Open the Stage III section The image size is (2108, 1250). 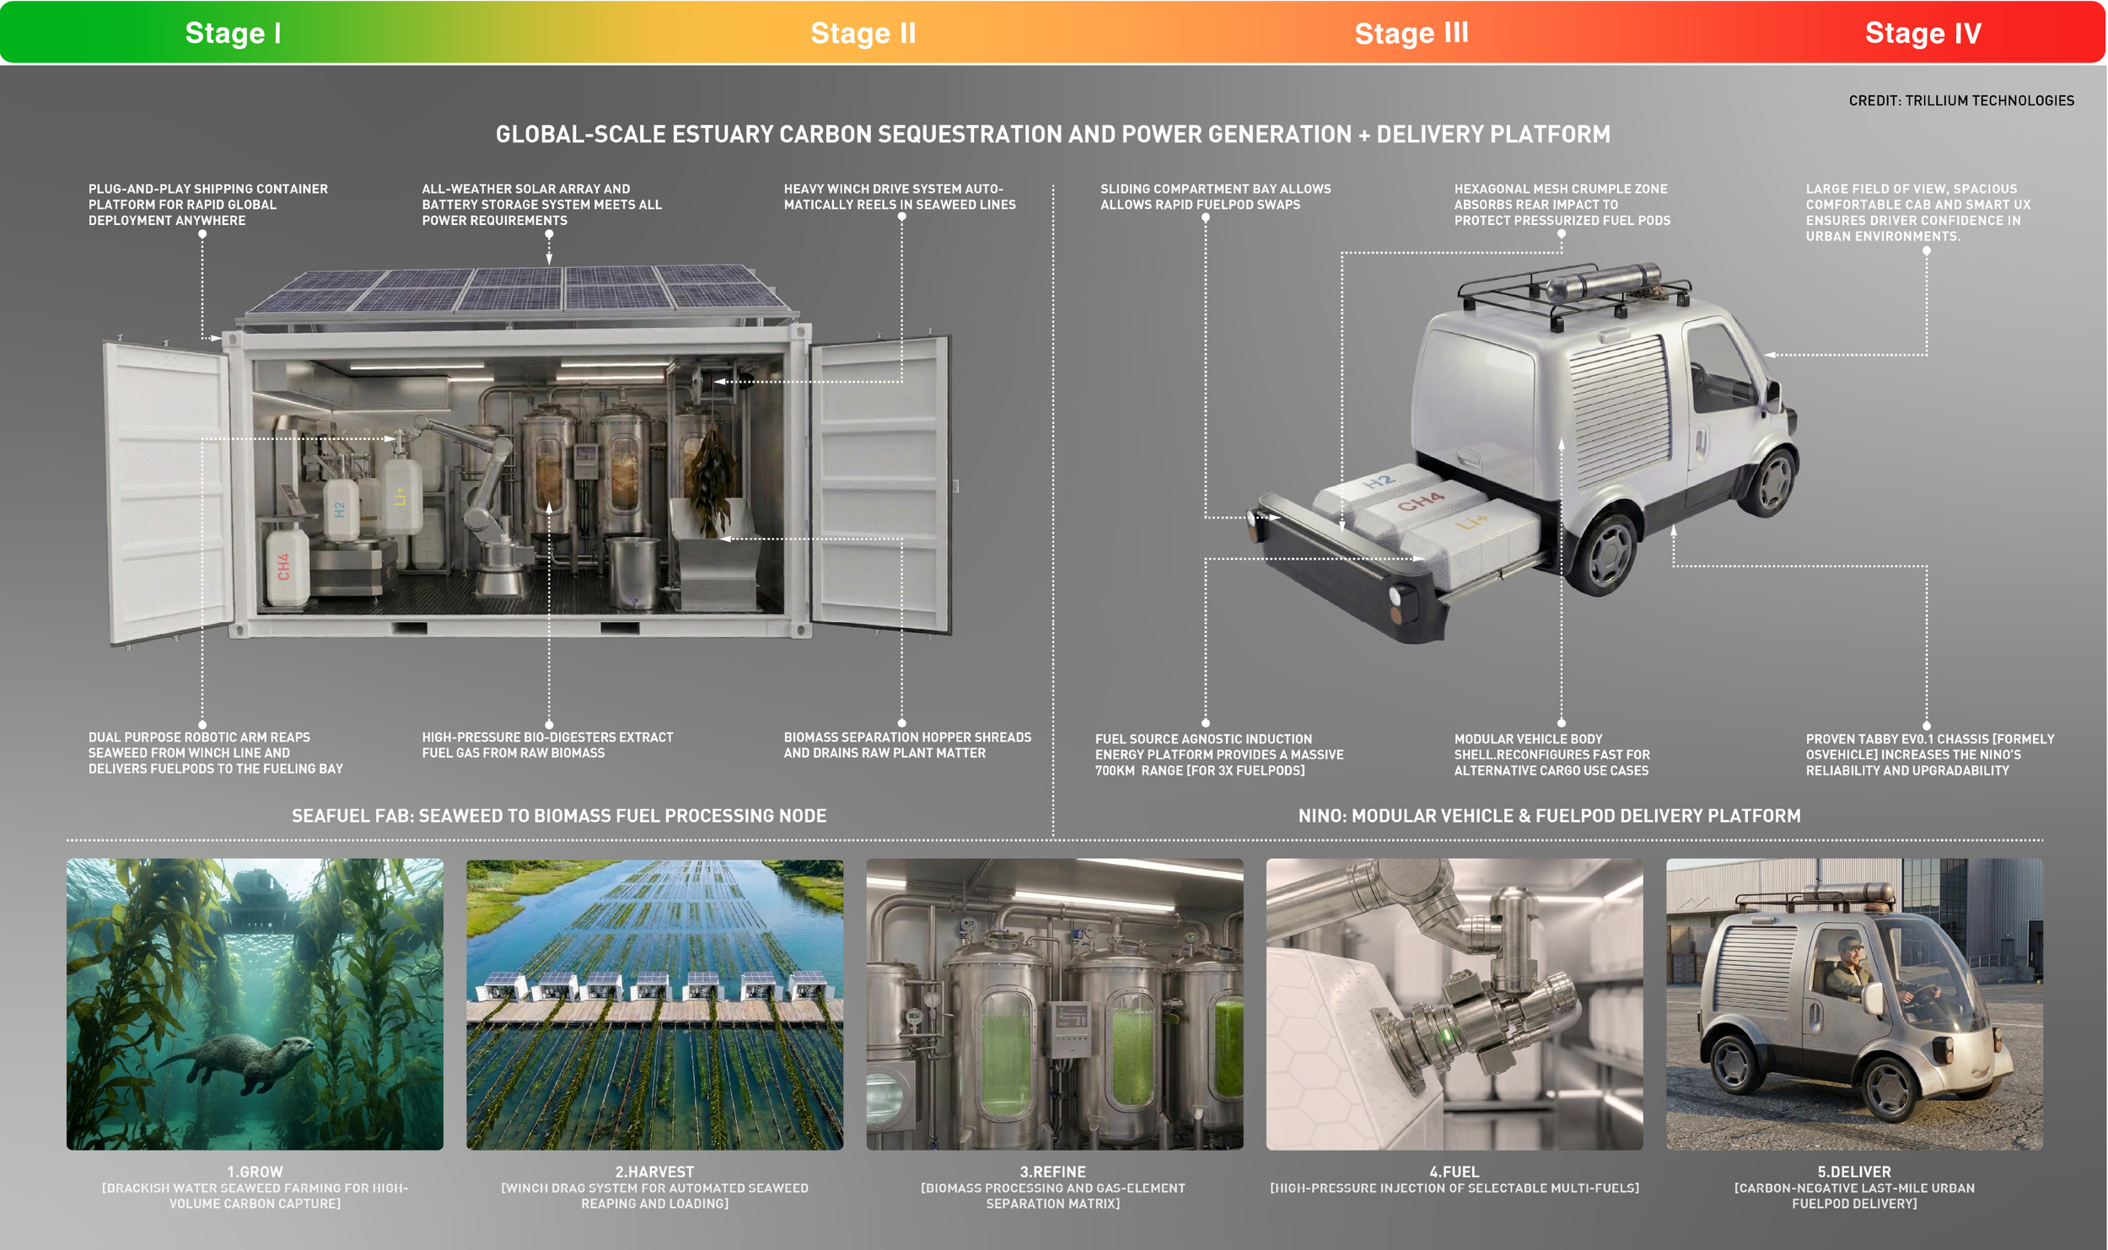[x=1412, y=33]
